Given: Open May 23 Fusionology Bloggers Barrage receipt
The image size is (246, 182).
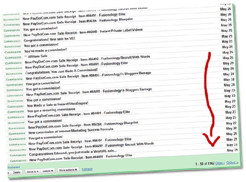Looking at the screenshot, I should click(89, 92).
